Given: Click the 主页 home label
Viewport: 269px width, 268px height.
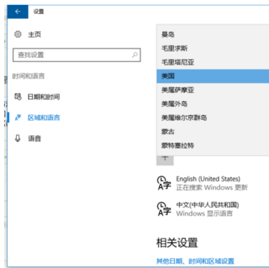Looking at the screenshot, I should [34, 34].
